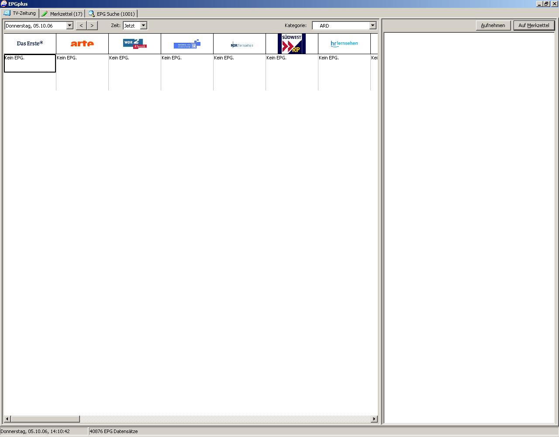Screen dimensions: 559x437
Task: Click the Das Erste channel logo
Action: coord(30,43)
